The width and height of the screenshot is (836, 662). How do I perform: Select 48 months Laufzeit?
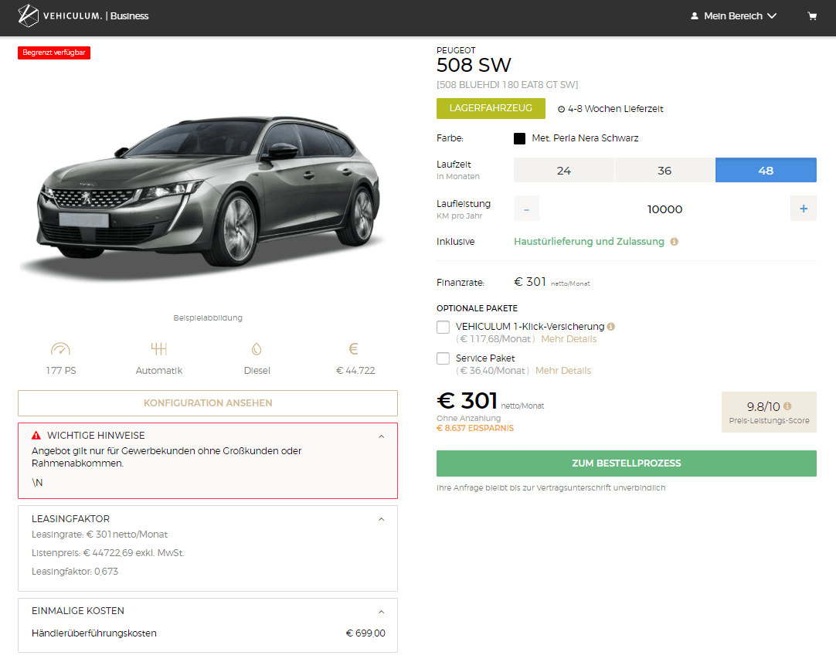tap(766, 170)
